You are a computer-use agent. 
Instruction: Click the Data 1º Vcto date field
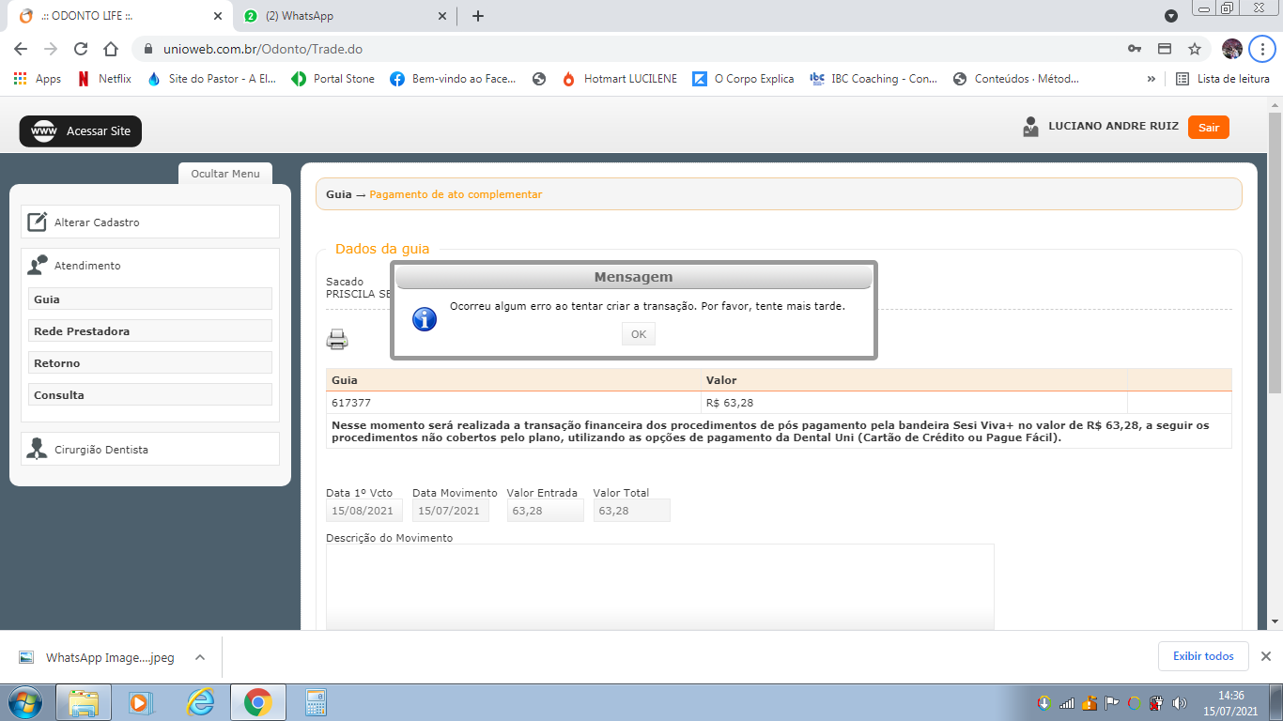(x=364, y=511)
